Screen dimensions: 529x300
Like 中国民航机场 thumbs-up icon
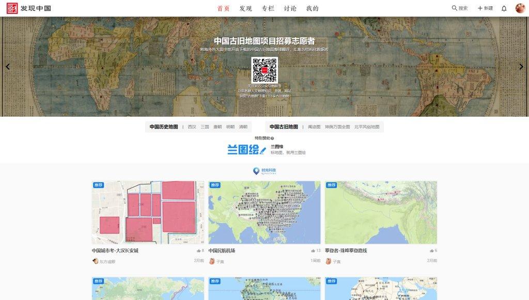(313, 250)
